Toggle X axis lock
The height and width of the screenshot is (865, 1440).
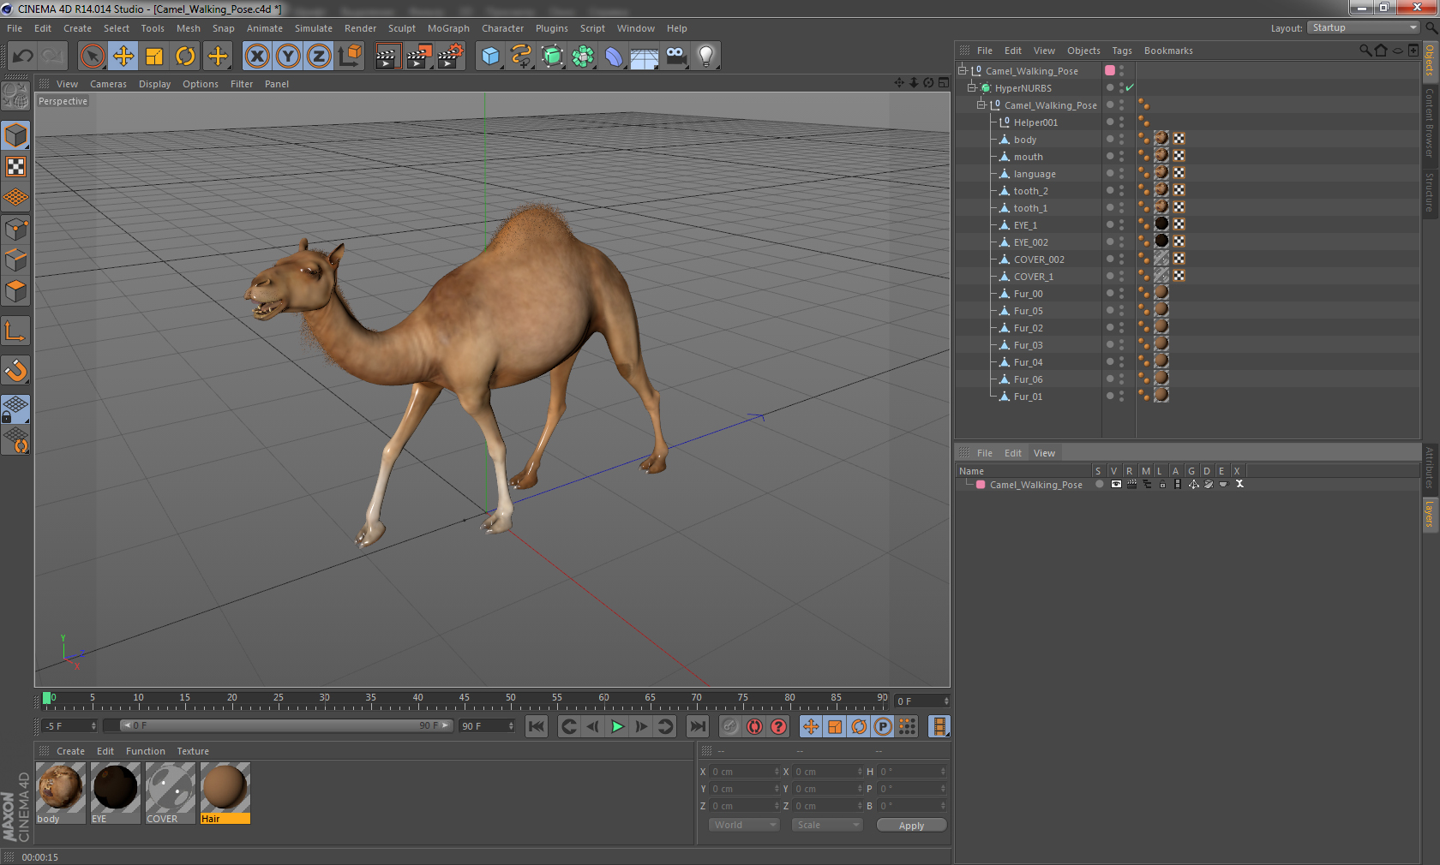(x=256, y=57)
